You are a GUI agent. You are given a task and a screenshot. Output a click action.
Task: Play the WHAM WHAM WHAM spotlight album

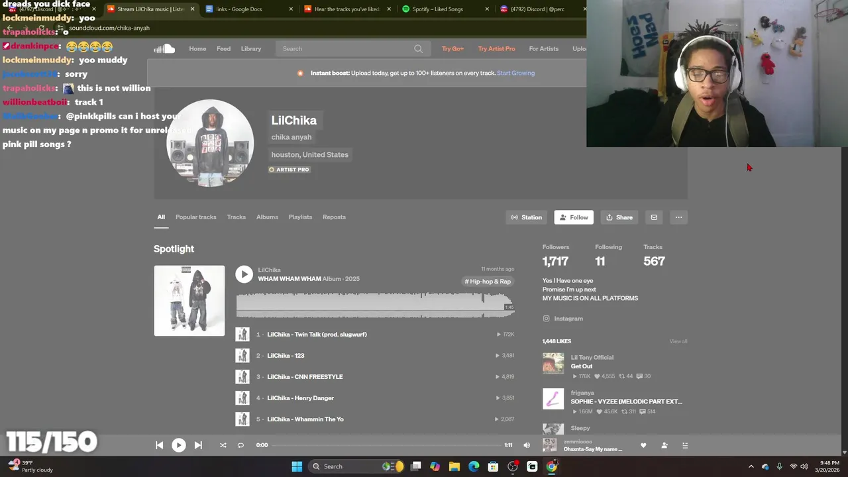coord(244,274)
